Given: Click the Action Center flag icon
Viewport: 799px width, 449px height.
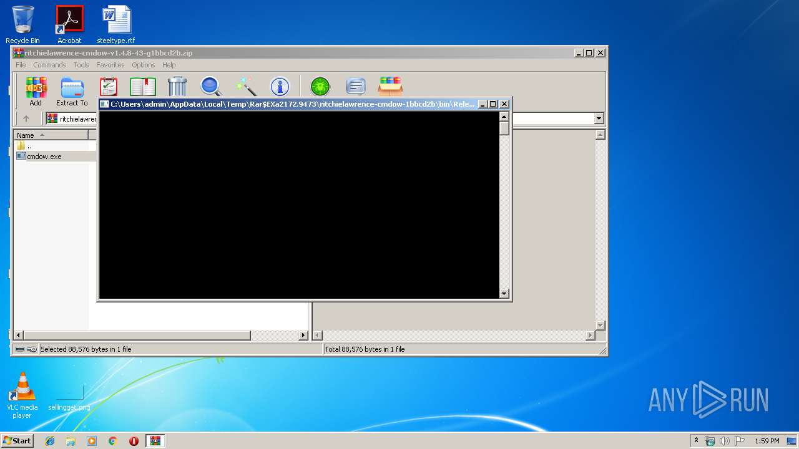Looking at the screenshot, I should (740, 441).
